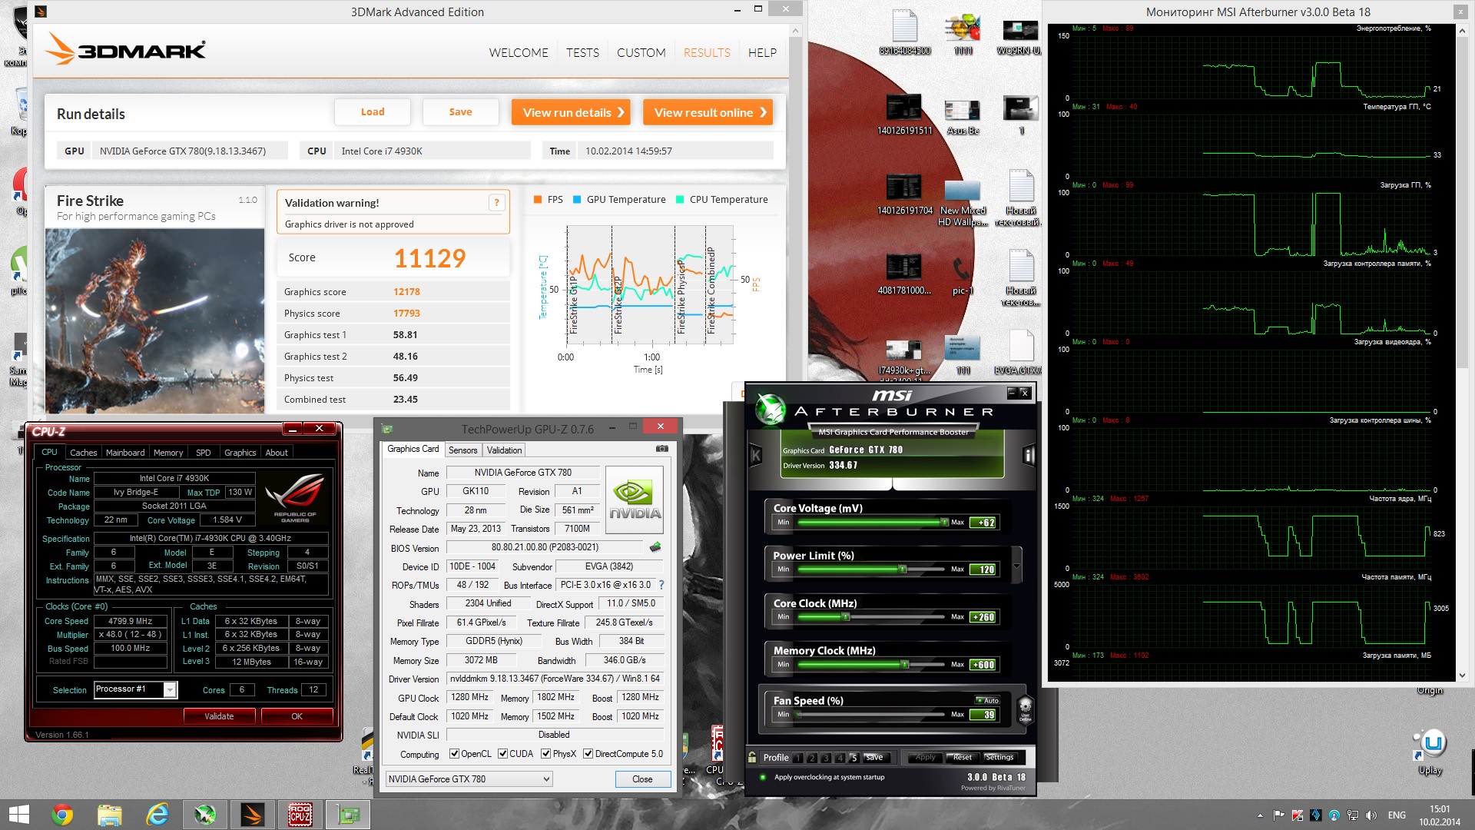Click the View run details button
This screenshot has width=1475, height=830.
pyautogui.click(x=571, y=112)
